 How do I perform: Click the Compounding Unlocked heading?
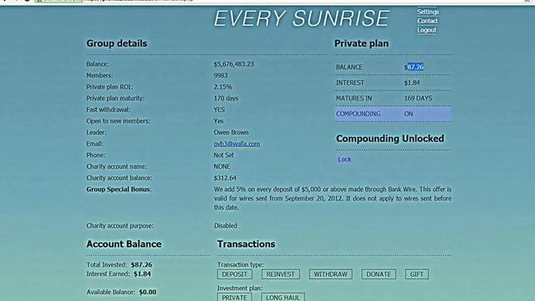pyautogui.click(x=390, y=139)
